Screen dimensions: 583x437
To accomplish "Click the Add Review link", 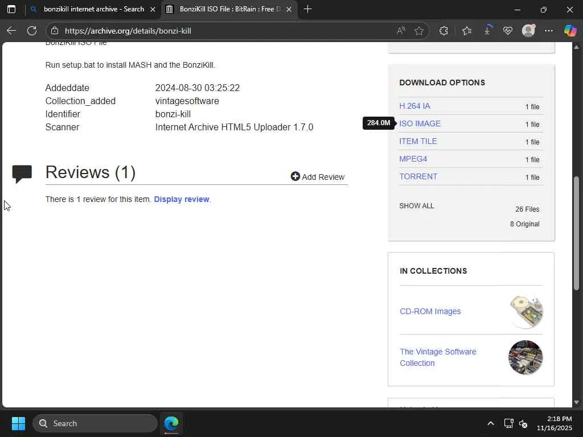I will pyautogui.click(x=323, y=177).
